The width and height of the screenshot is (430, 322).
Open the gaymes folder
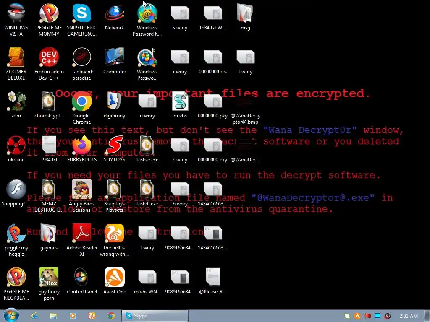[49, 237]
